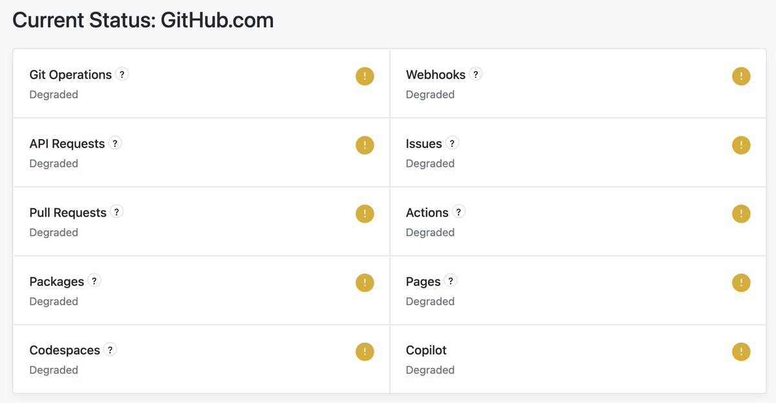Click the yellow warning icon for Webhooks
The height and width of the screenshot is (403, 776).
741,76
